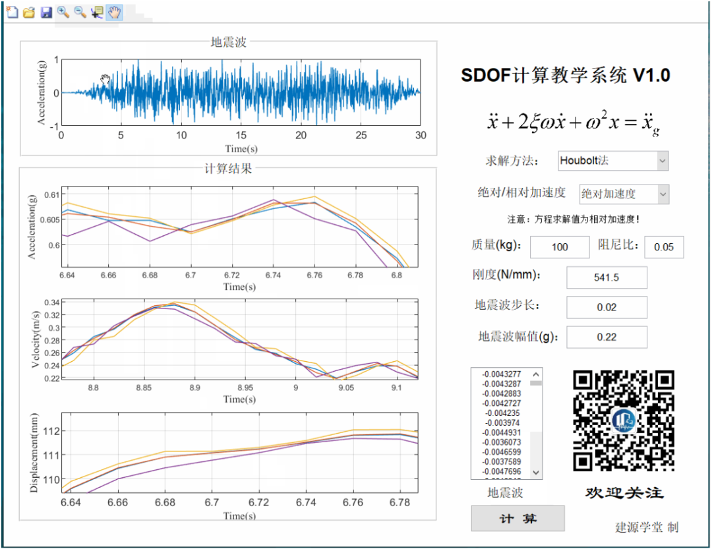Click the 计算结果 panel title
712x551 pixels.
click(x=228, y=169)
